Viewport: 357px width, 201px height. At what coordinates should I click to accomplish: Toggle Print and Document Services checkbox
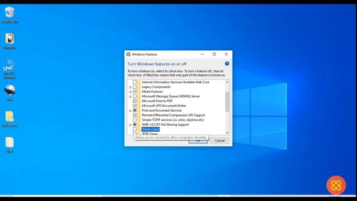(x=135, y=111)
